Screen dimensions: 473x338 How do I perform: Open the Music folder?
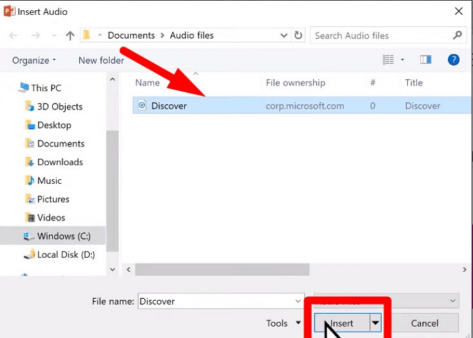pyautogui.click(x=49, y=180)
